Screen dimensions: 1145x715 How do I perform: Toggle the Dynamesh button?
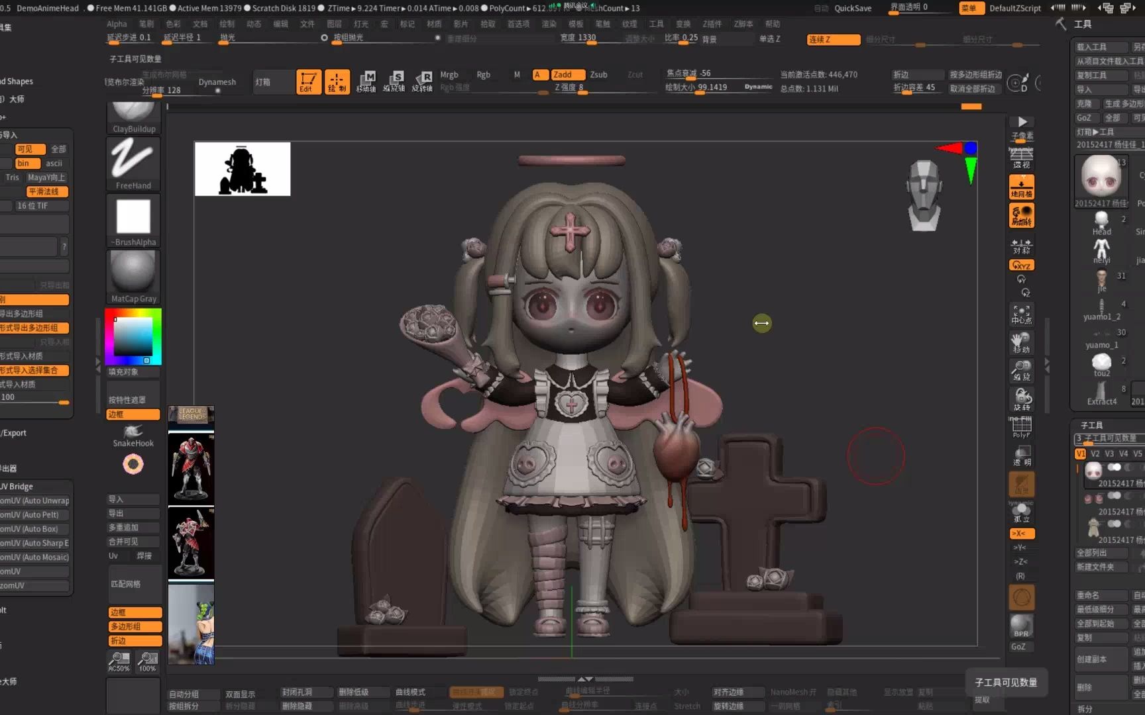coord(217,82)
